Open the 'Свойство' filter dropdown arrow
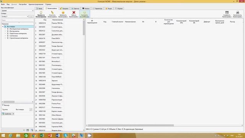This screenshot has height=138, width=245. pos(13,114)
